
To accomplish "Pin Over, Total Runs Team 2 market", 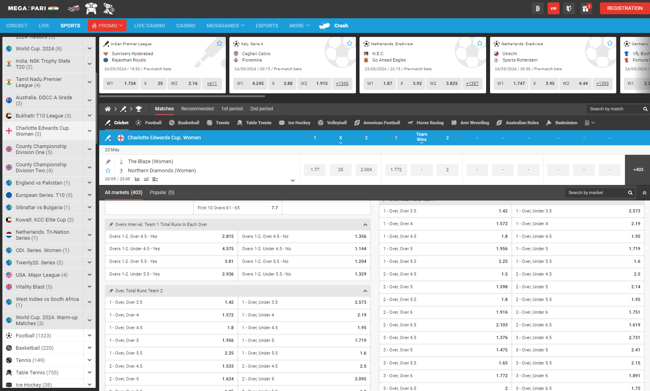I will 111,291.
